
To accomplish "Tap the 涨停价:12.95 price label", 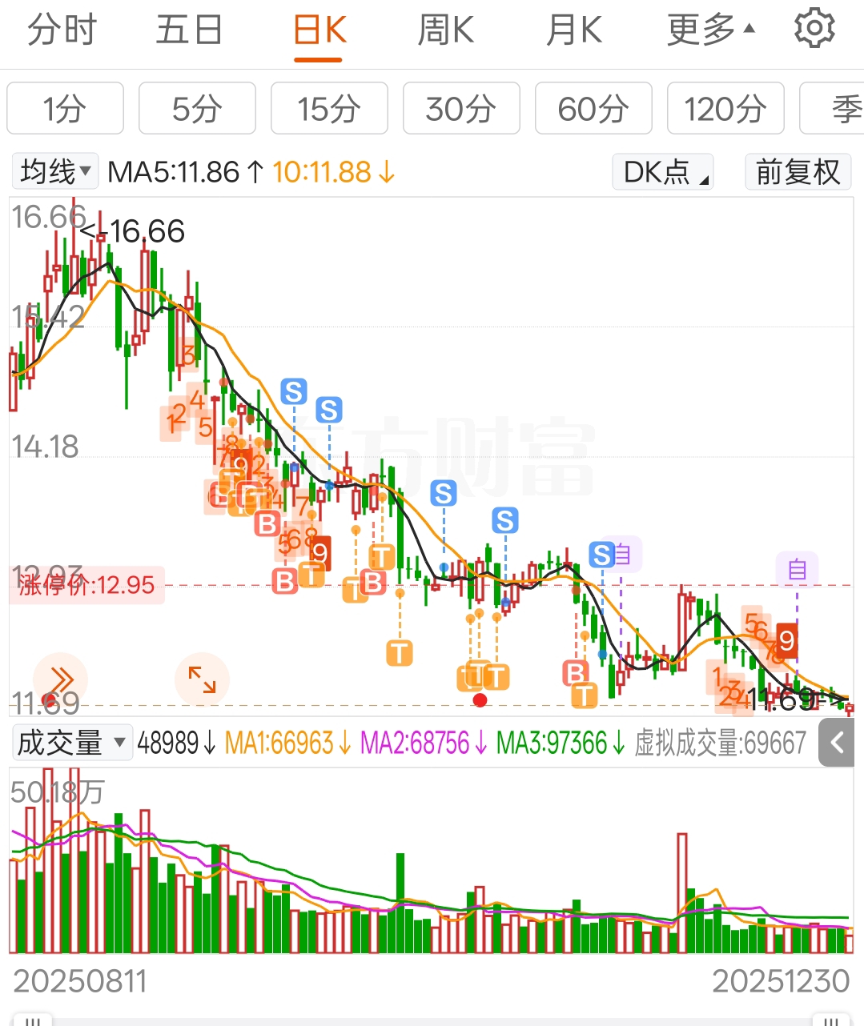I will tap(87, 585).
